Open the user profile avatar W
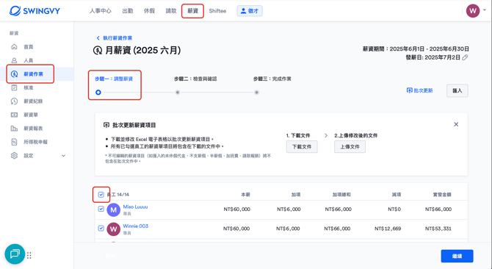492x269 pixels. [473, 11]
